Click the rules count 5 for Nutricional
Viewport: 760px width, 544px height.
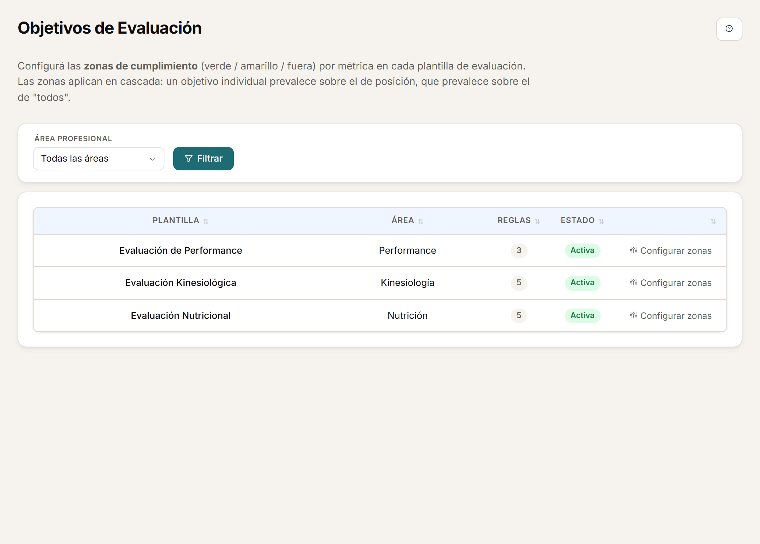[519, 316]
